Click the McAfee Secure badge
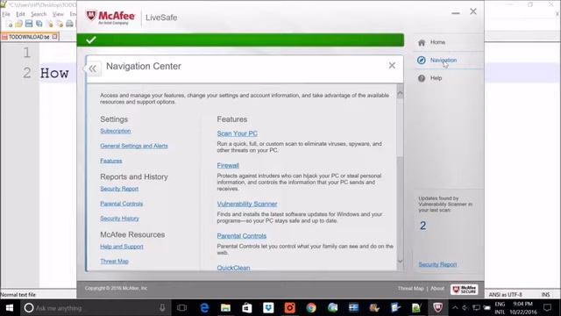This screenshot has height=316, width=561. tap(464, 290)
